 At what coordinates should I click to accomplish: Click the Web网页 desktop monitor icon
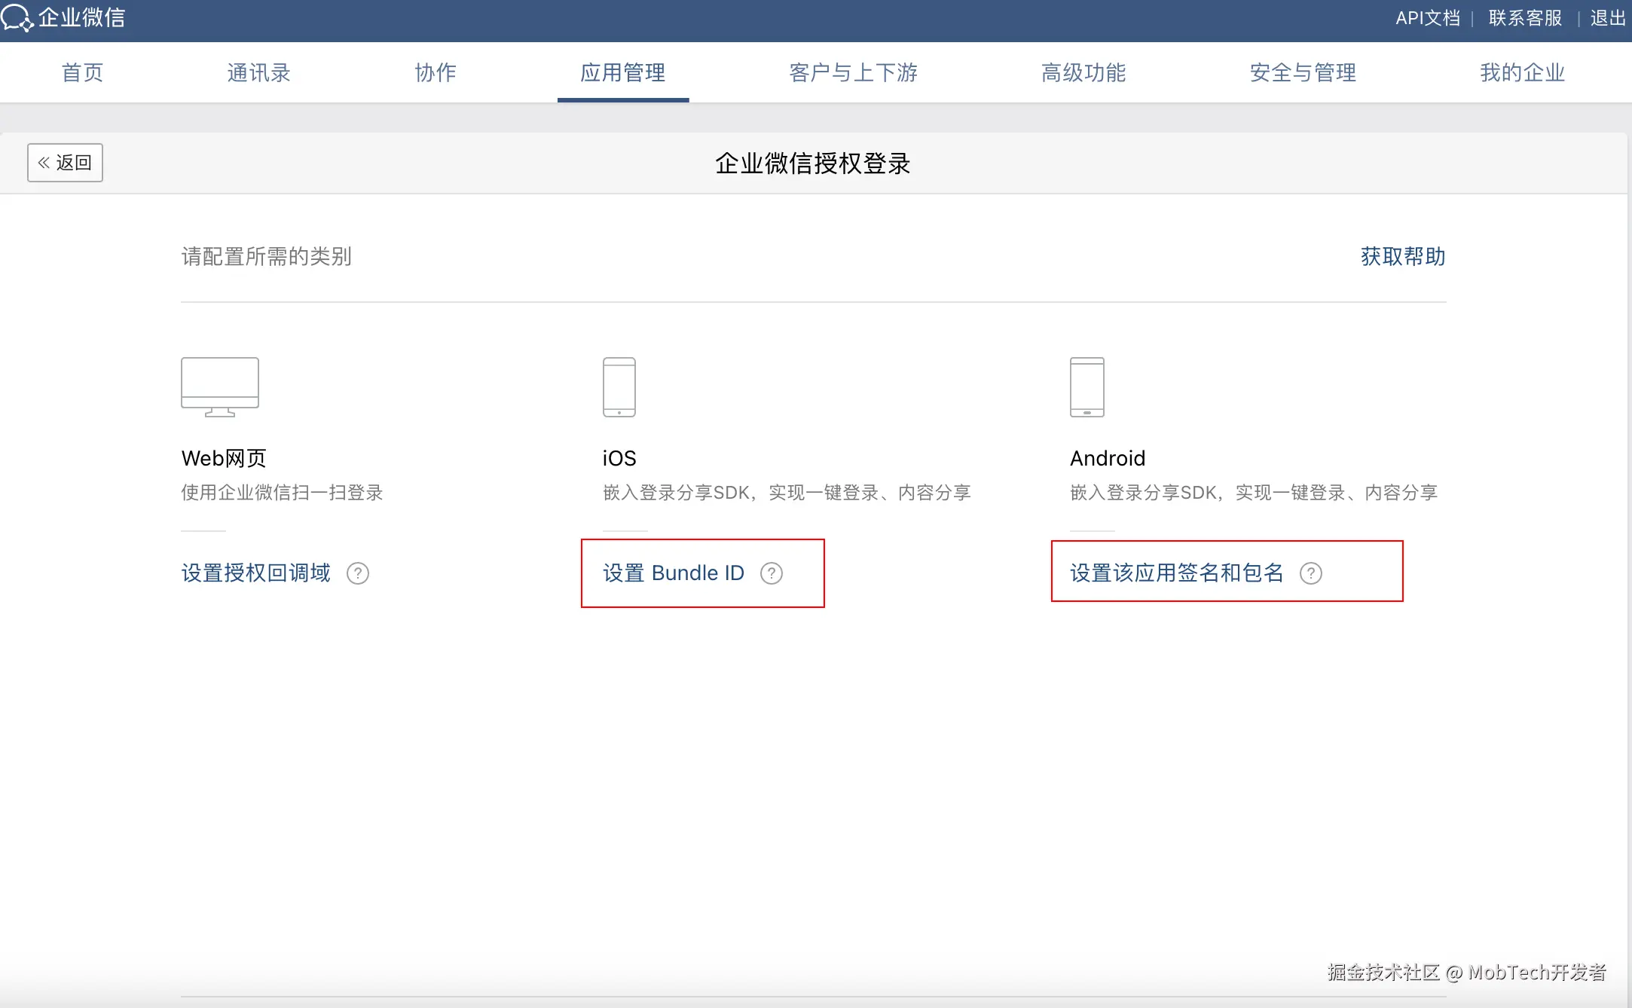219,386
